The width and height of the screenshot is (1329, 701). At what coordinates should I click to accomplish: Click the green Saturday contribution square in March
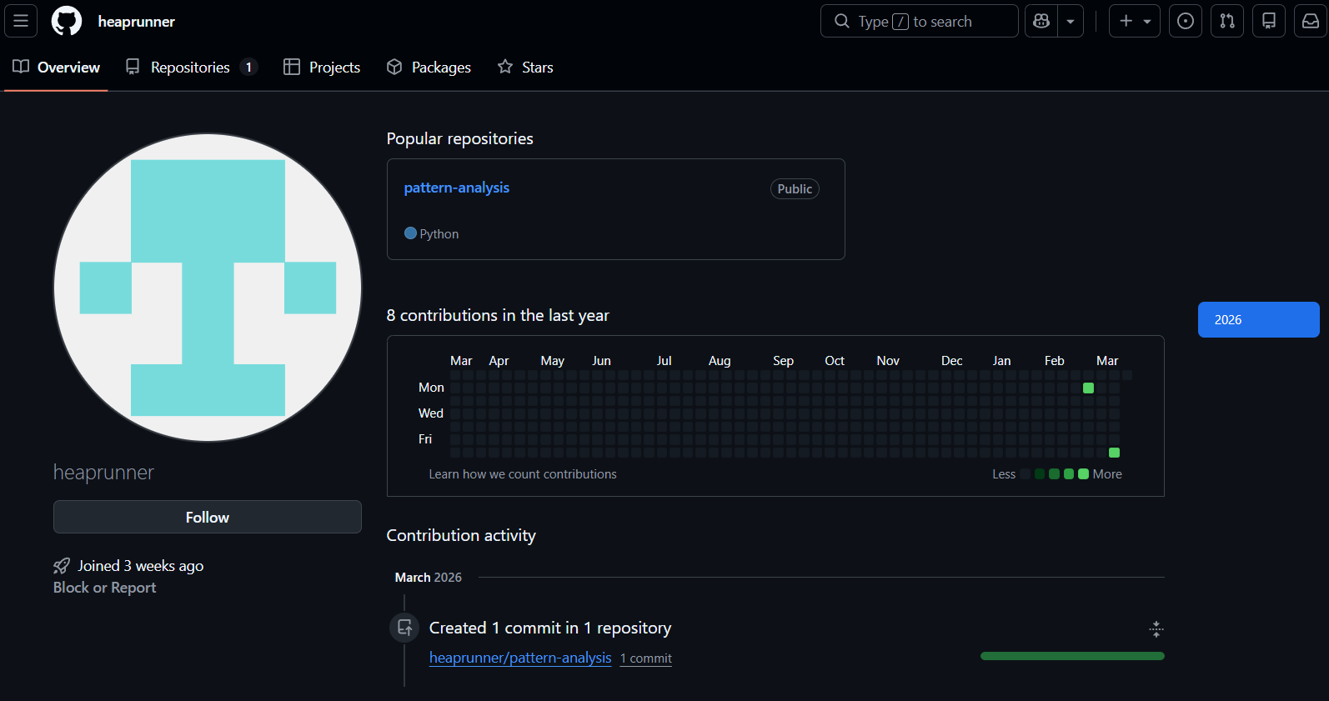(1114, 453)
